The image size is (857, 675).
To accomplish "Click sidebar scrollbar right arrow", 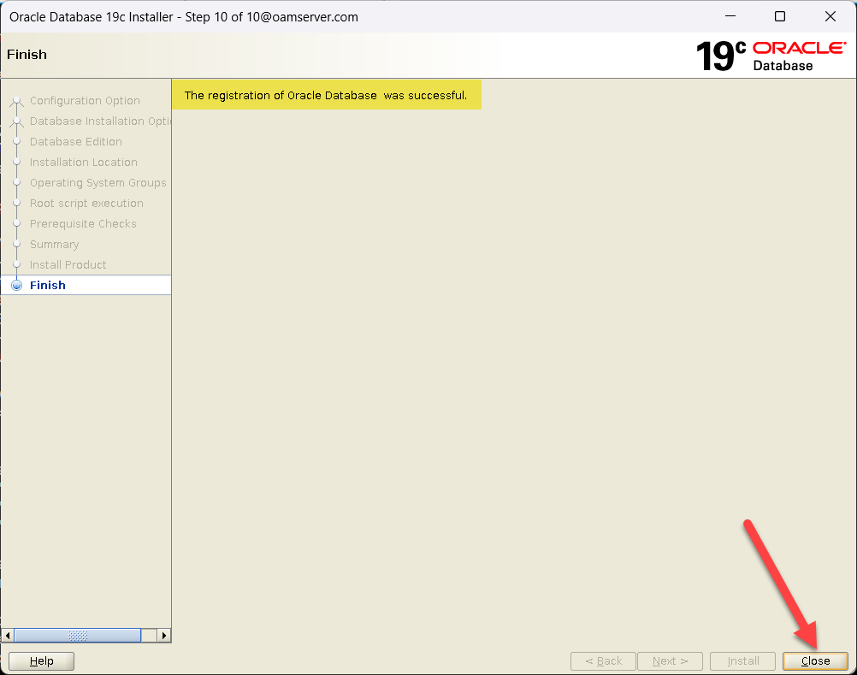I will coord(164,636).
